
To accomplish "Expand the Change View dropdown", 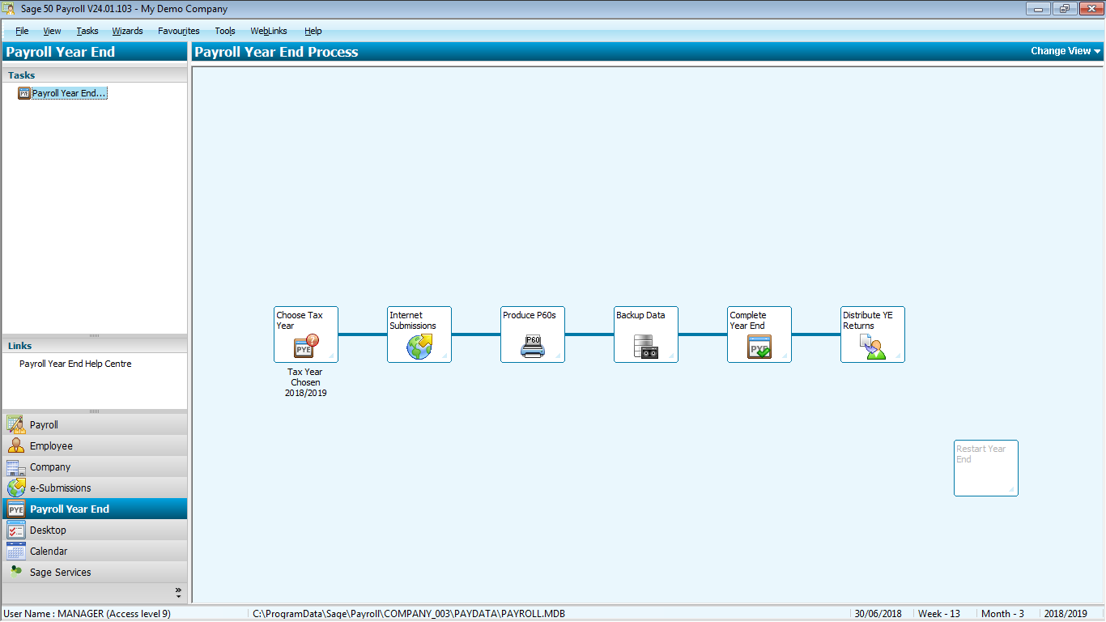I will [x=1065, y=51].
